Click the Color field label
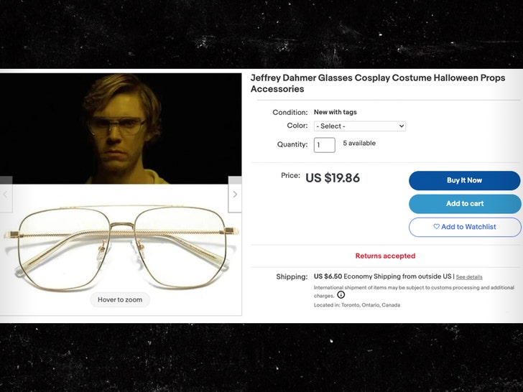This screenshot has width=523, height=392. (297, 126)
